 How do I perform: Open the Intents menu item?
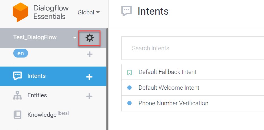coord(37,76)
